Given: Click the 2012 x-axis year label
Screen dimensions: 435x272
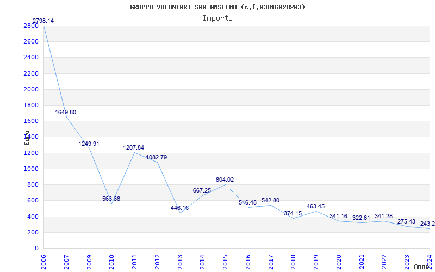Looking at the screenshot, I should pyautogui.click(x=157, y=262).
